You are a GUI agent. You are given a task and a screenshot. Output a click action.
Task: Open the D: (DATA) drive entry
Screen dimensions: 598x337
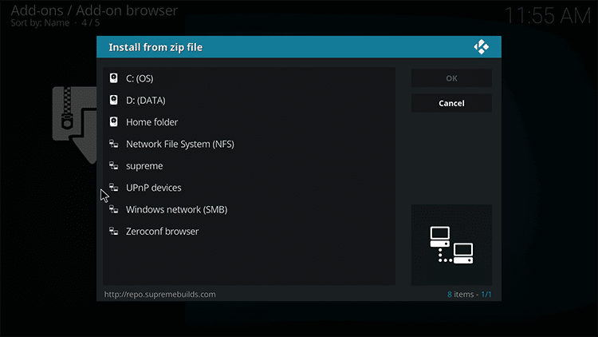(249, 100)
